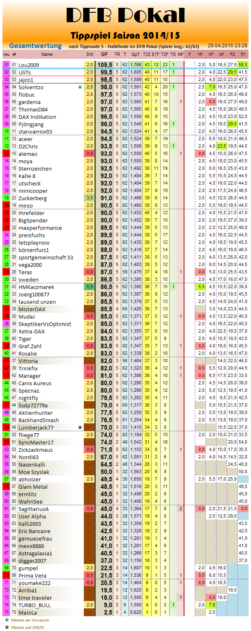Viewport: 251px width, 631px height.
Task: Click the 'GP' column header
Action: 104,55
